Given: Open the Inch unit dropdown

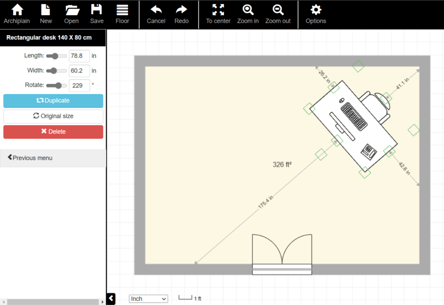Looking at the screenshot, I should pyautogui.click(x=148, y=299).
